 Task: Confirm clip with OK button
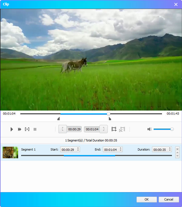(147, 199)
